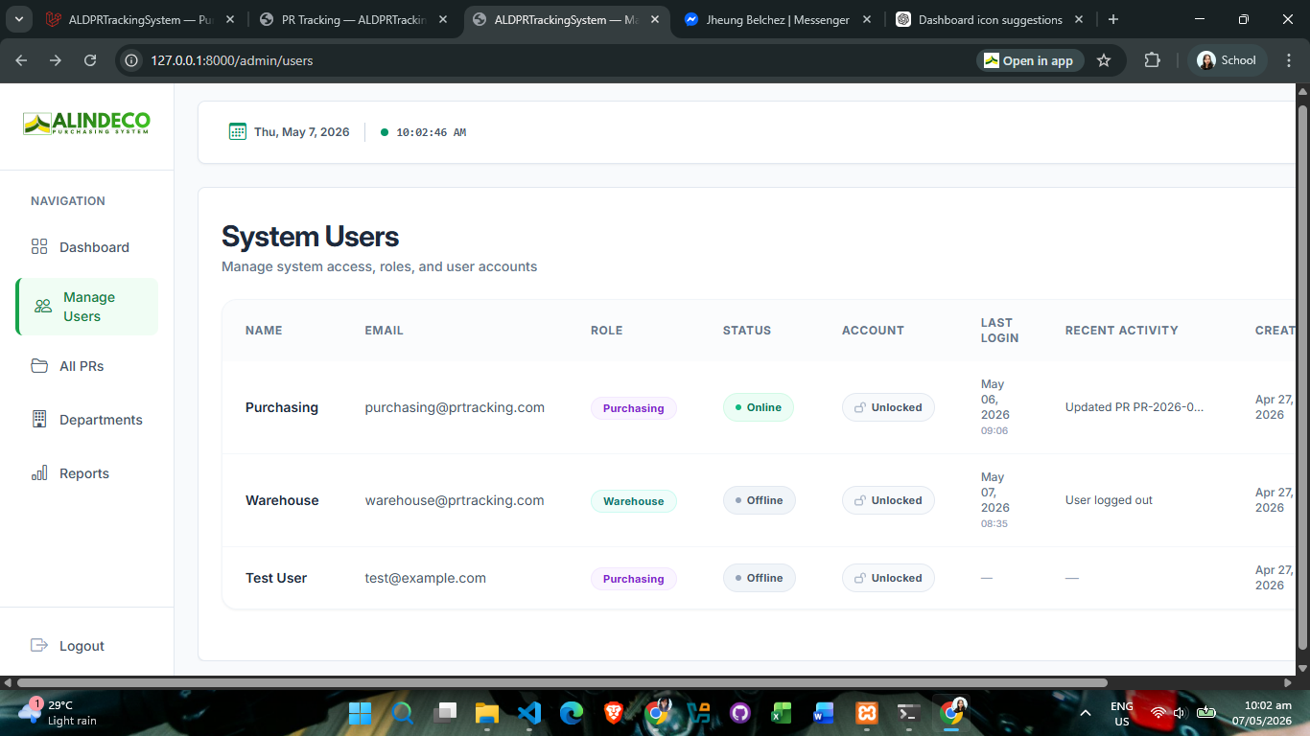Switch to Jheung Belchez Messenger tab

[777, 19]
